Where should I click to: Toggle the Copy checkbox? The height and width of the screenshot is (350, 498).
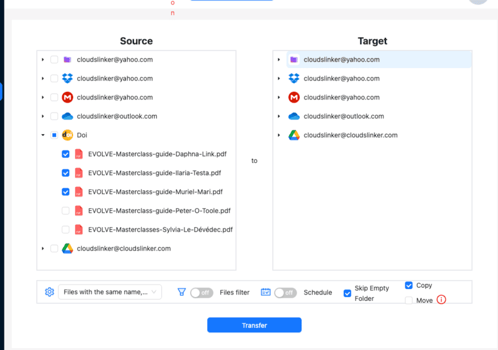click(x=409, y=285)
